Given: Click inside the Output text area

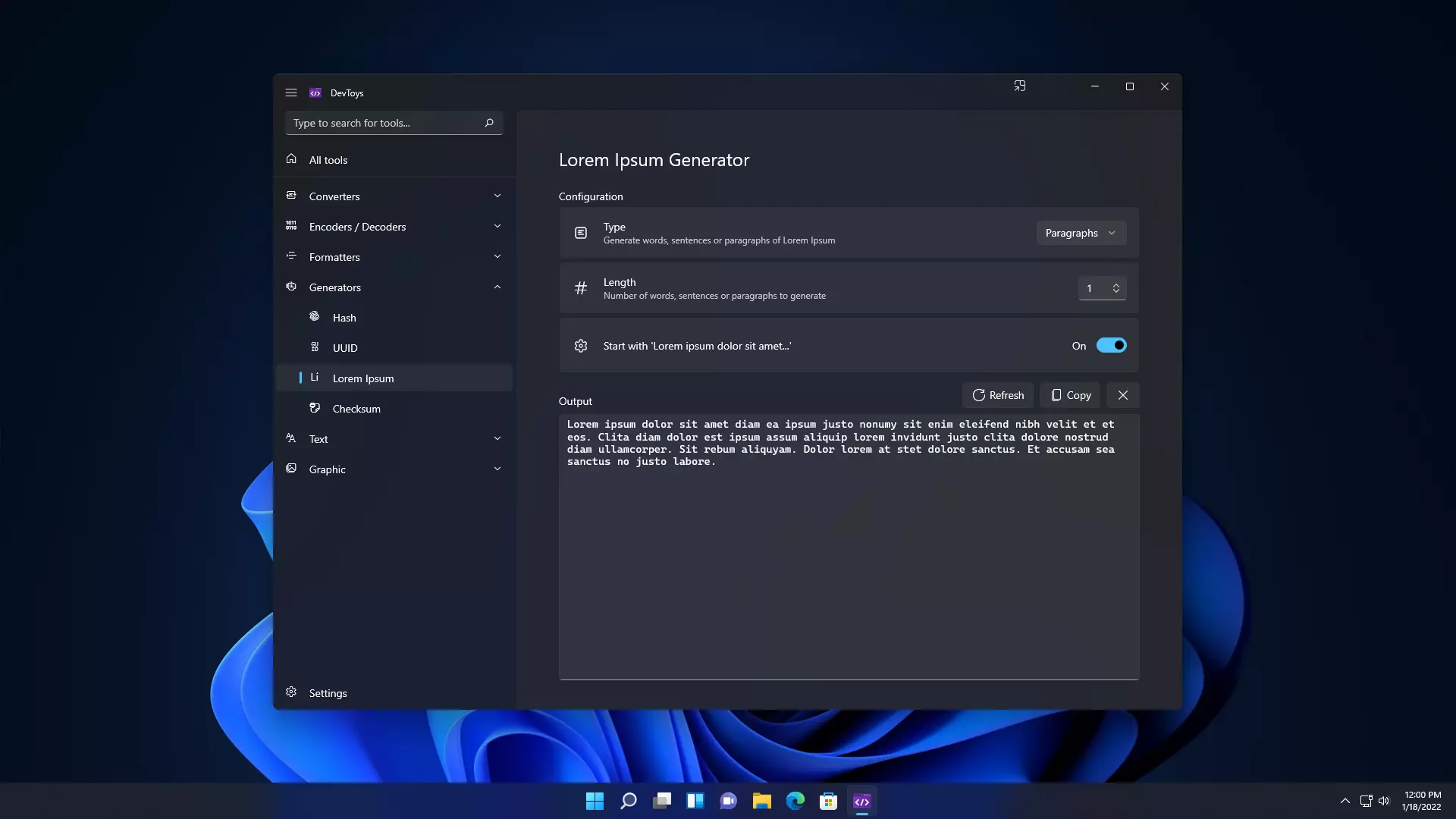Looking at the screenshot, I should pos(849,547).
